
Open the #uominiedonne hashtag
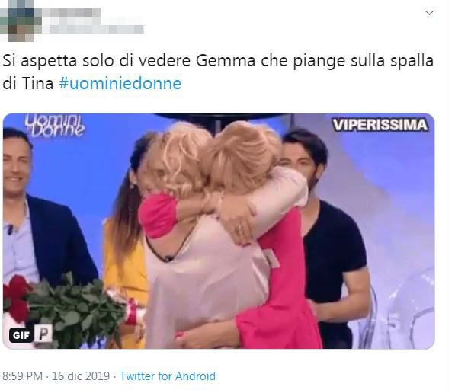tap(120, 84)
